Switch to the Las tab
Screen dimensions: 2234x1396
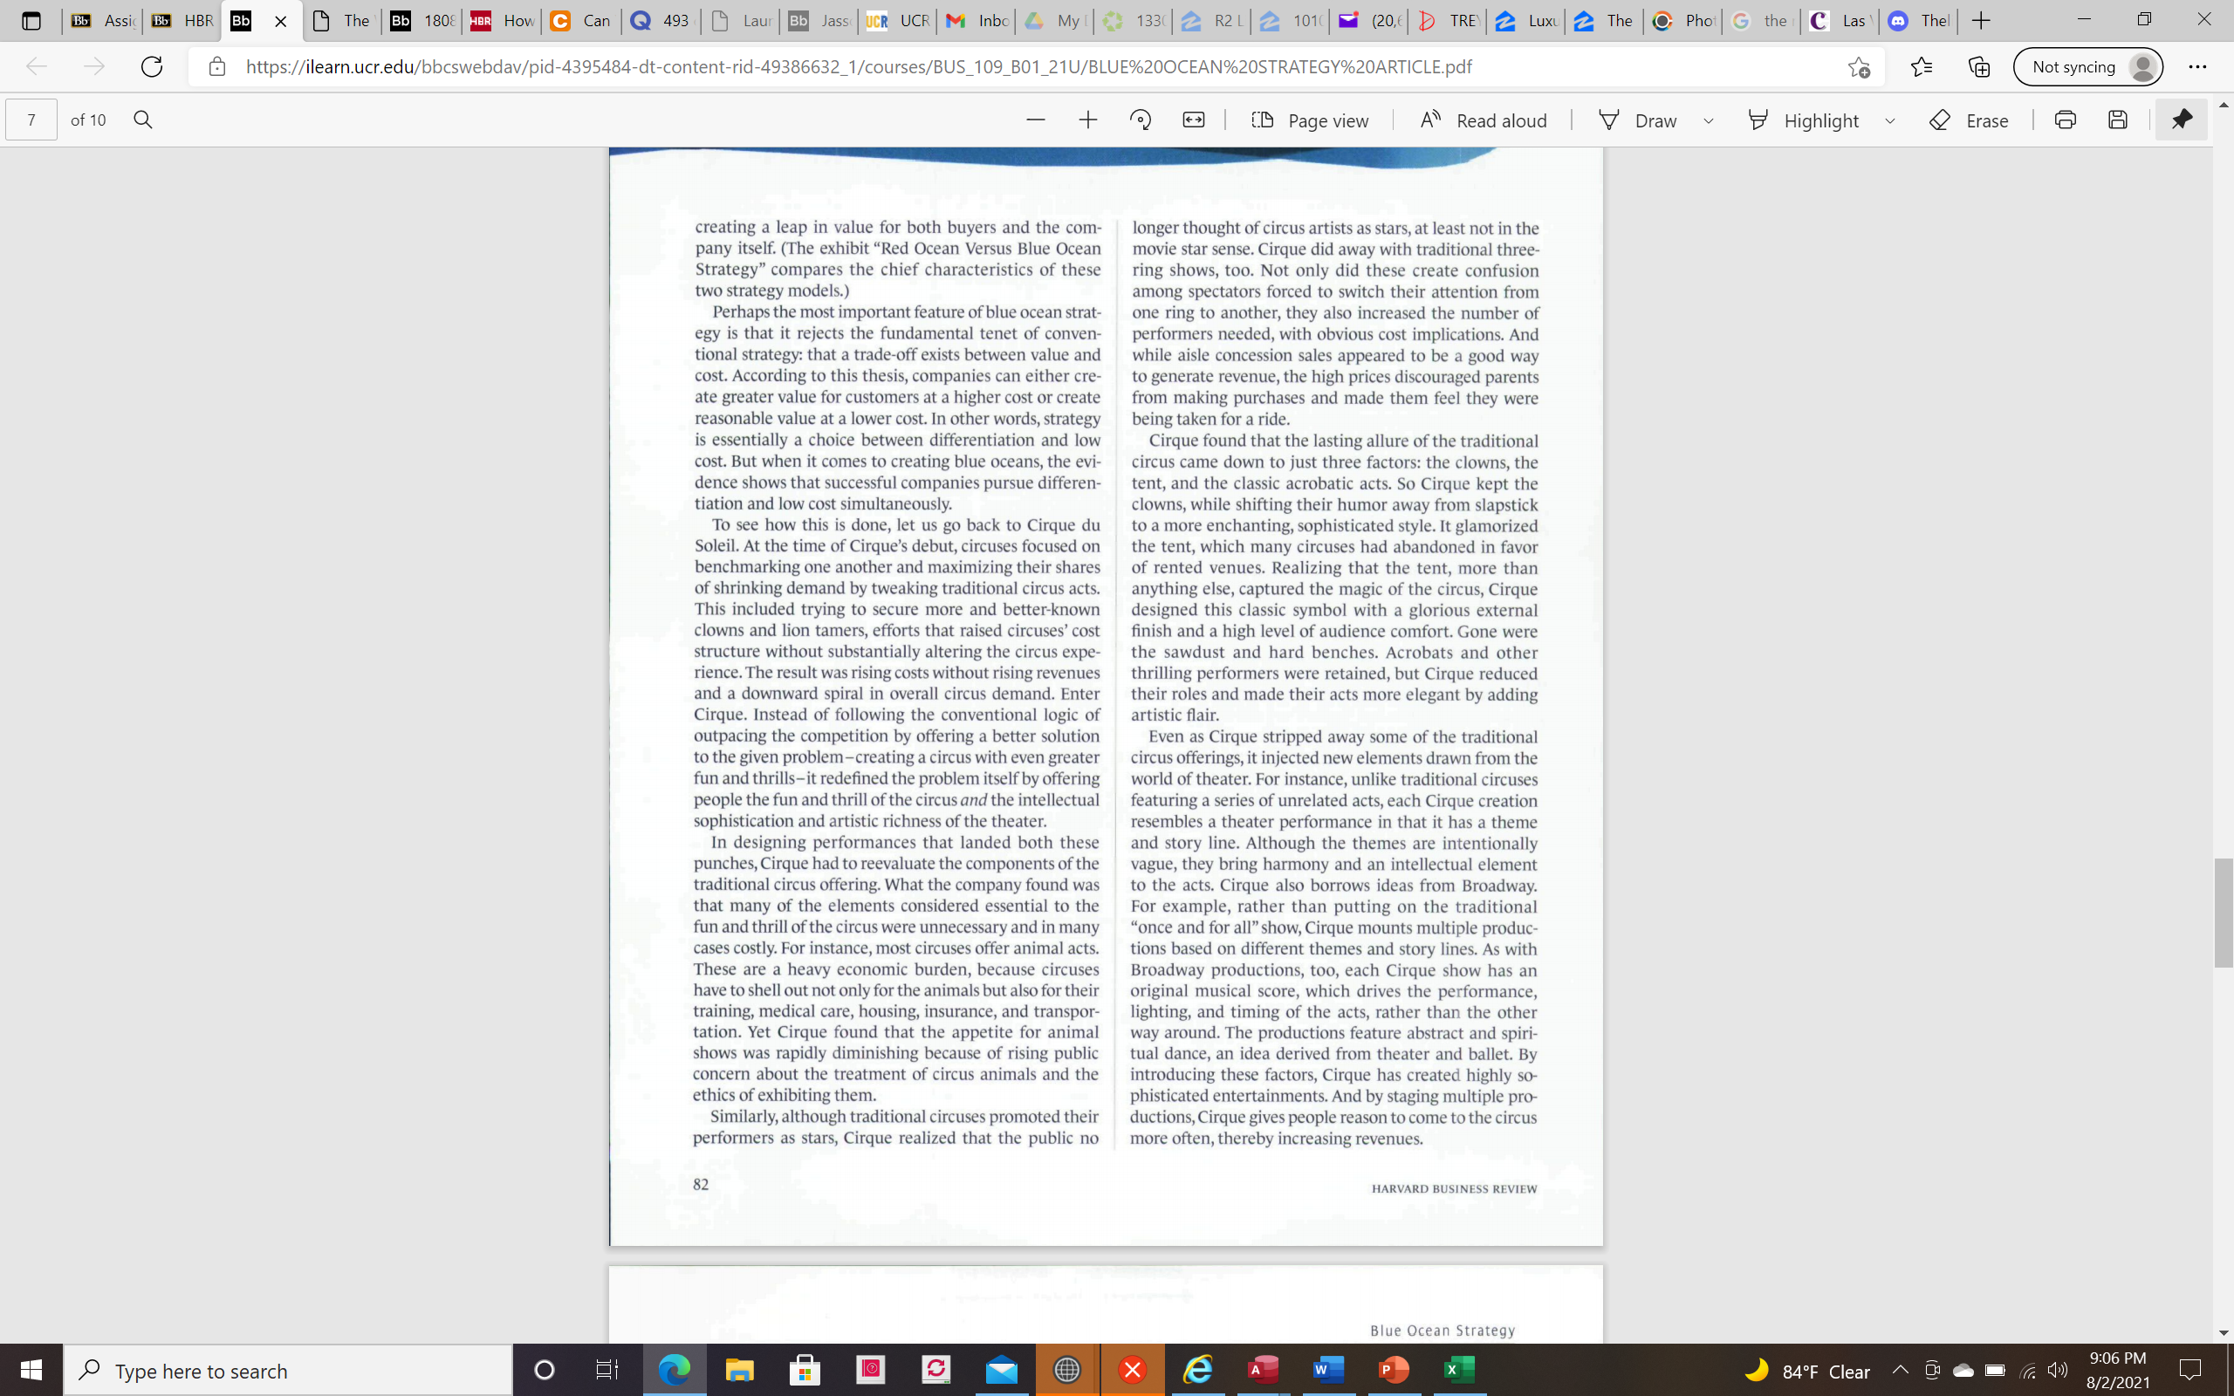pos(1840,20)
